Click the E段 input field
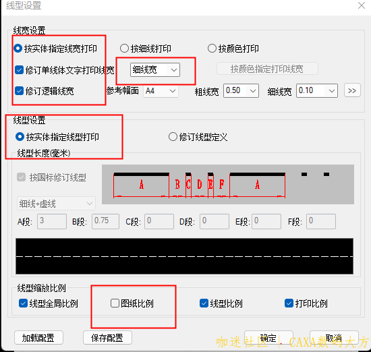Viewport: 371px width, 352px height. (266, 221)
